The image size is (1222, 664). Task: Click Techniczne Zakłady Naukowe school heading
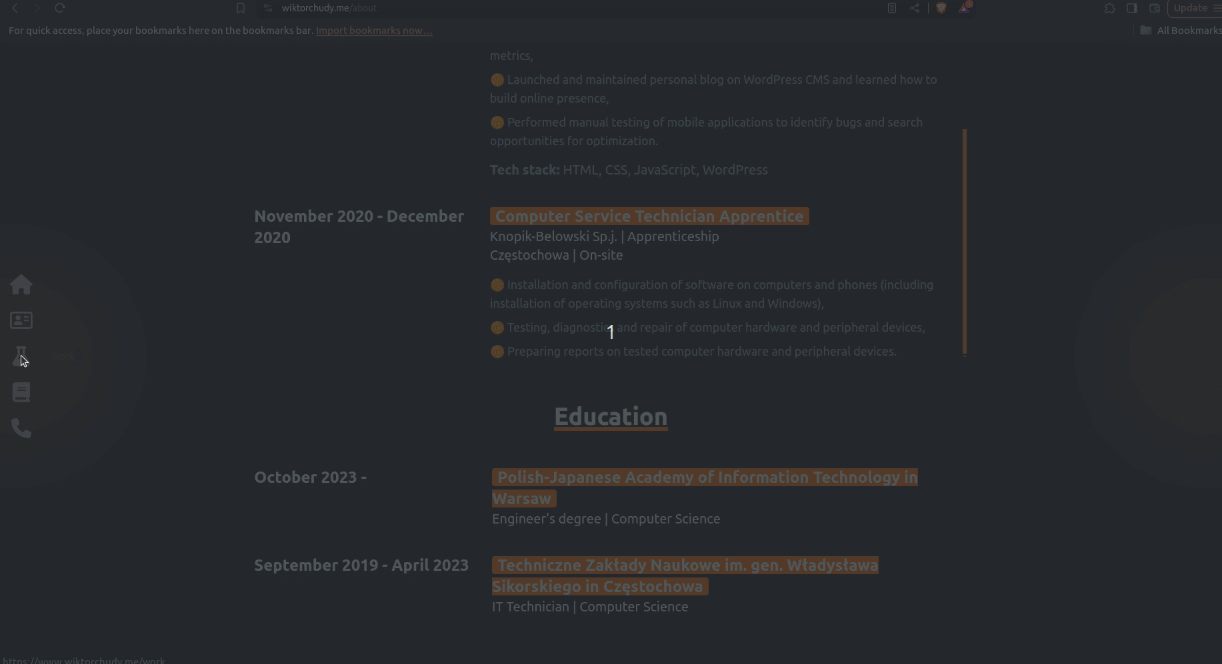(685, 575)
